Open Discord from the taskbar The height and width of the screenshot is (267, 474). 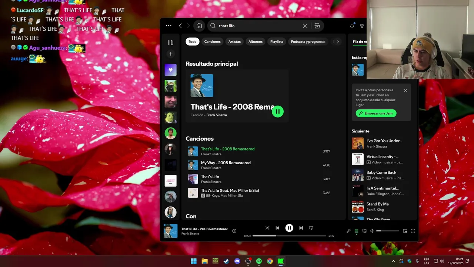click(x=237, y=261)
